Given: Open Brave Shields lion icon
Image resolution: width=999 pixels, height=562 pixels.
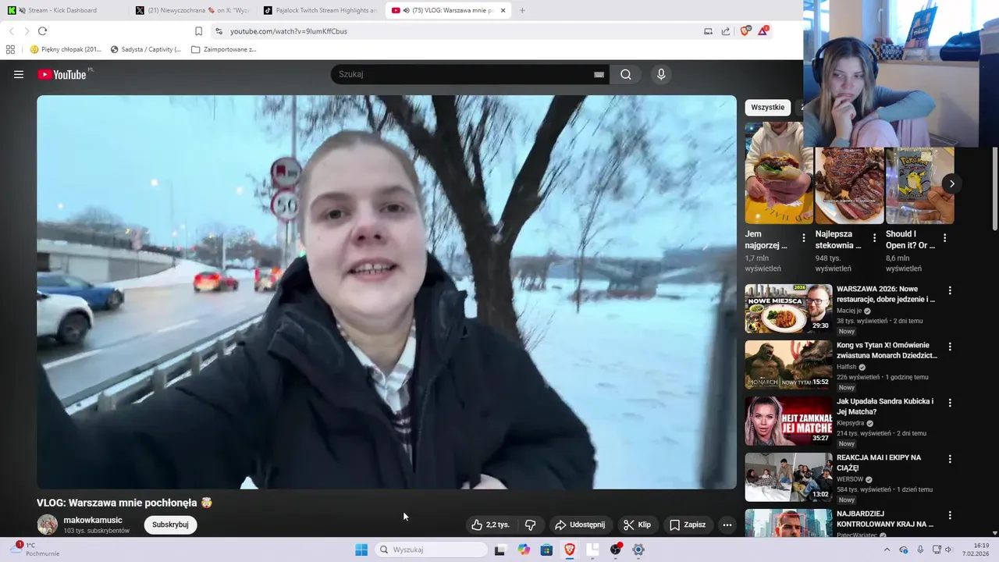Looking at the screenshot, I should click(x=745, y=31).
